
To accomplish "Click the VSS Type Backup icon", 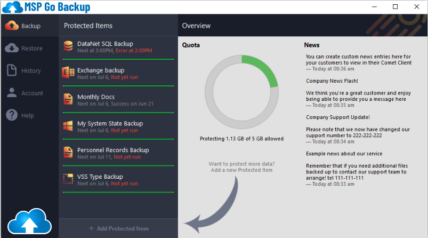I will click(x=68, y=179).
